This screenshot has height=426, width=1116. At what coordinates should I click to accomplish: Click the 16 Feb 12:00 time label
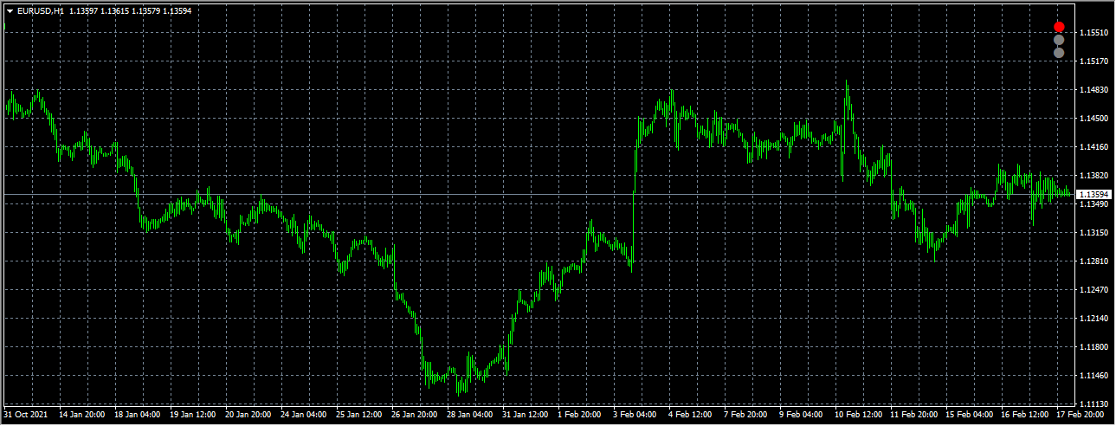click(x=1025, y=415)
